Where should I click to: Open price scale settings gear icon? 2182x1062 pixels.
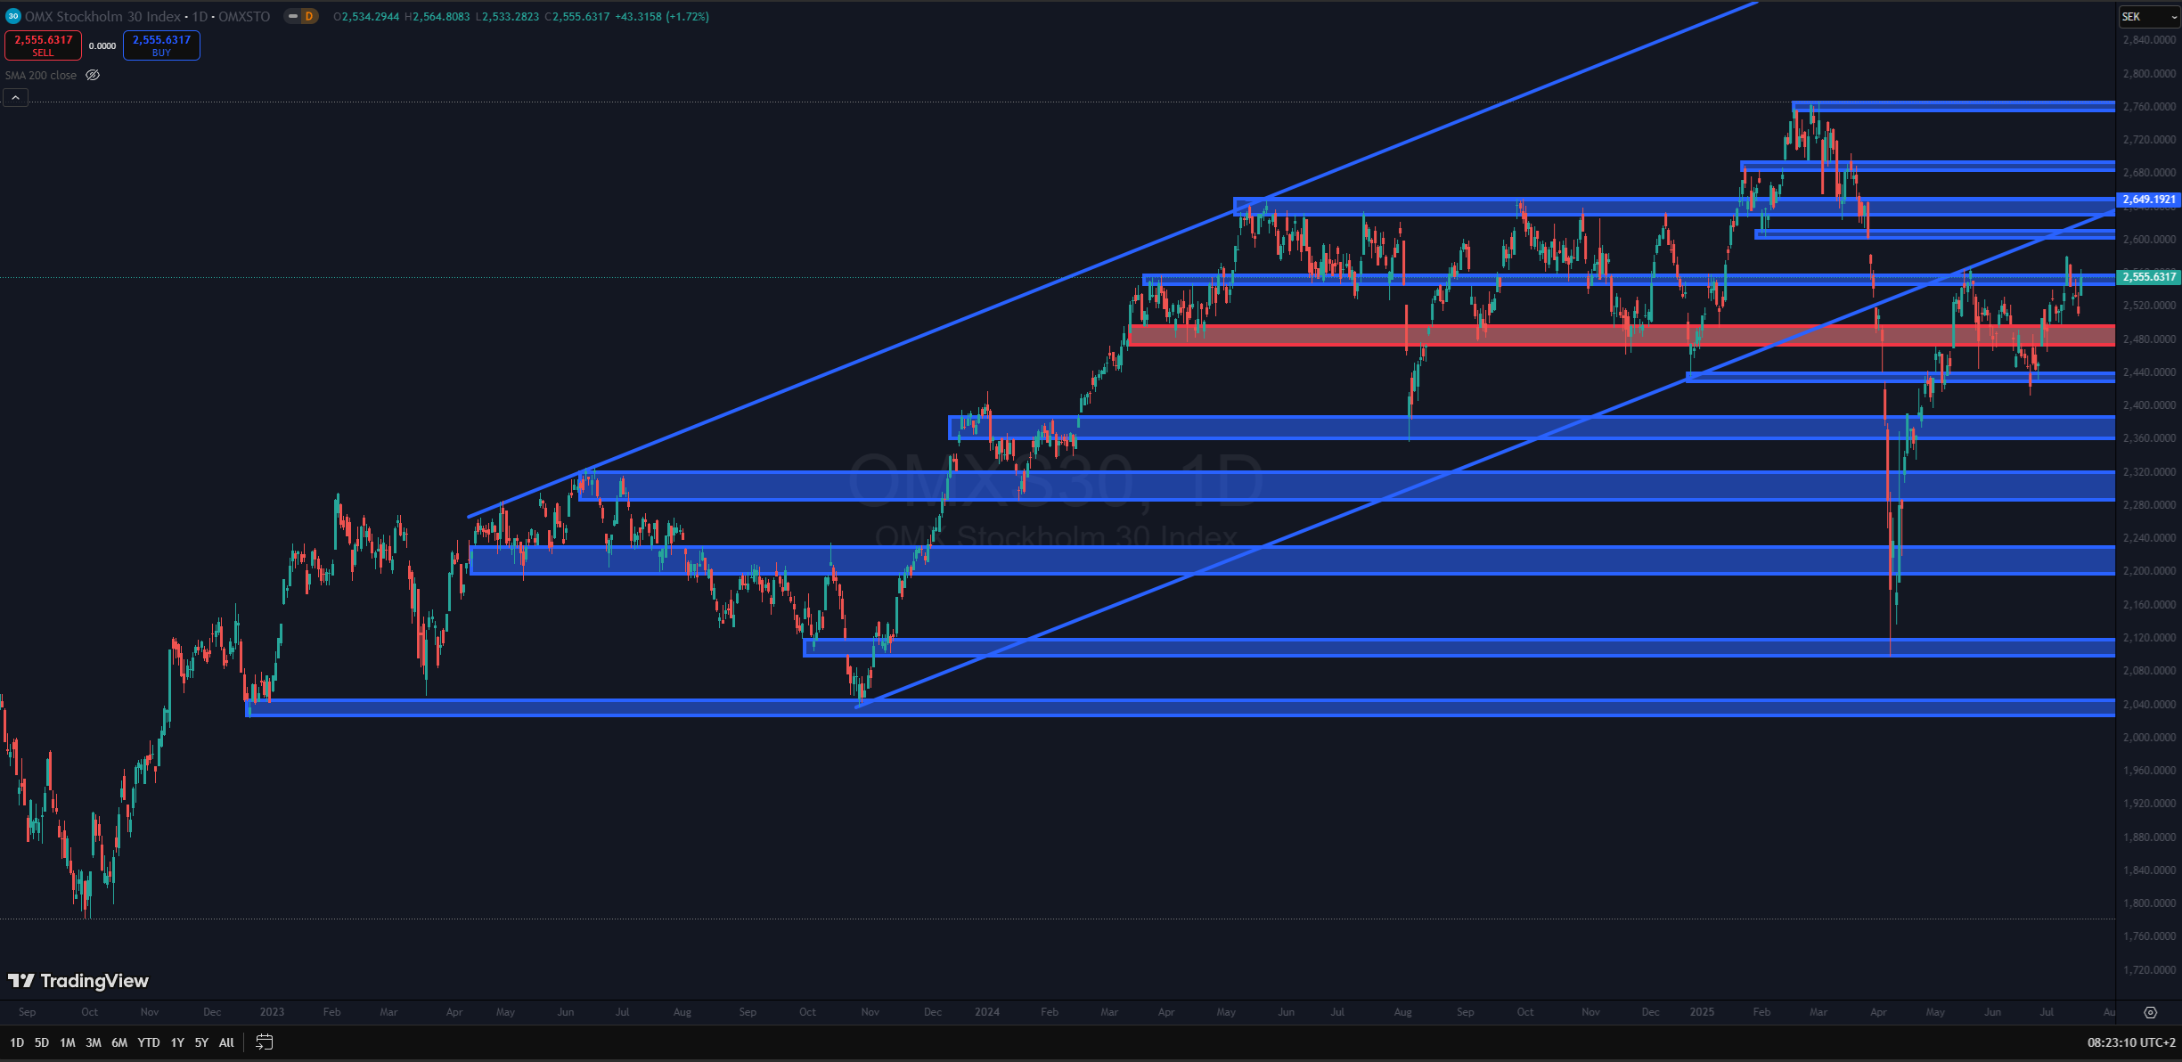pos(2150,1012)
